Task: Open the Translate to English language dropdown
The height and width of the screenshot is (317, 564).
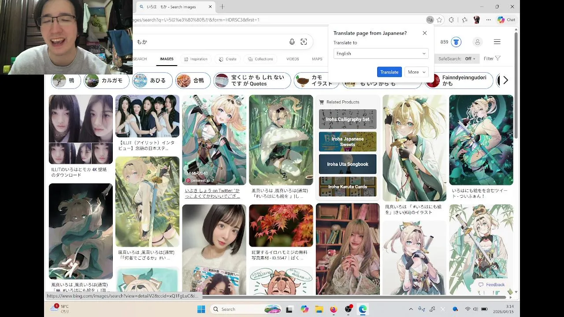Action: [381, 54]
